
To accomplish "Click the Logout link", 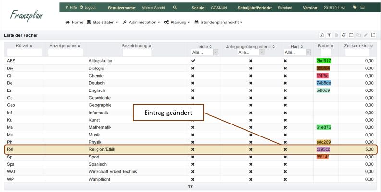I will tap(87, 8).
